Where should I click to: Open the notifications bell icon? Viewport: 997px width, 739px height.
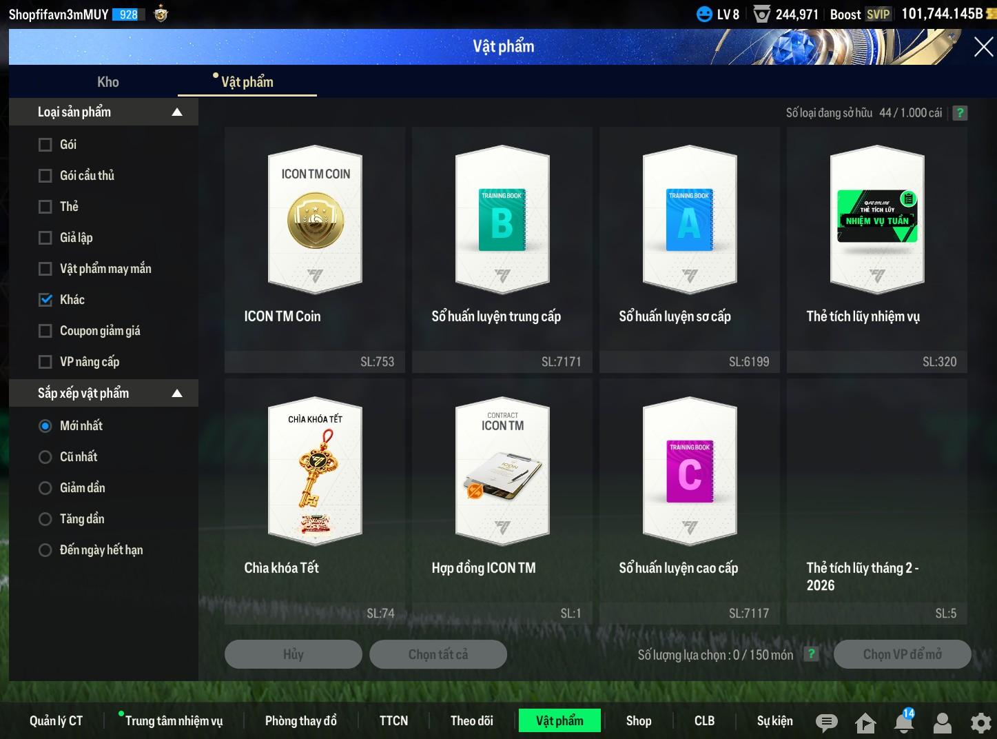pyautogui.click(x=904, y=722)
